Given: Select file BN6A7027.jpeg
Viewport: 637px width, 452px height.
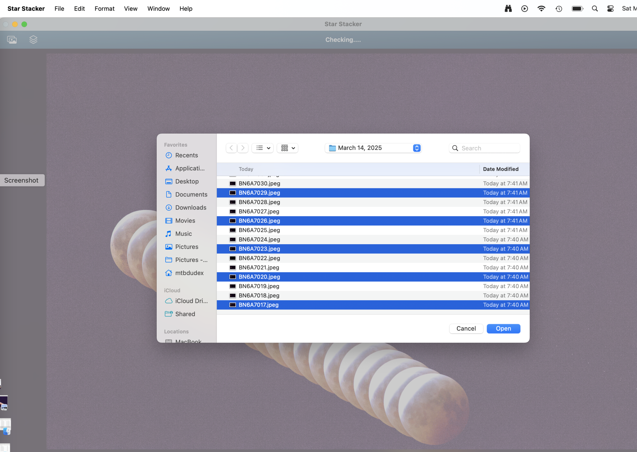Looking at the screenshot, I should (373, 212).
